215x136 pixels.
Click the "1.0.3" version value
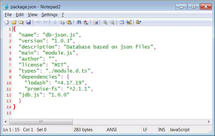[x=62, y=41]
